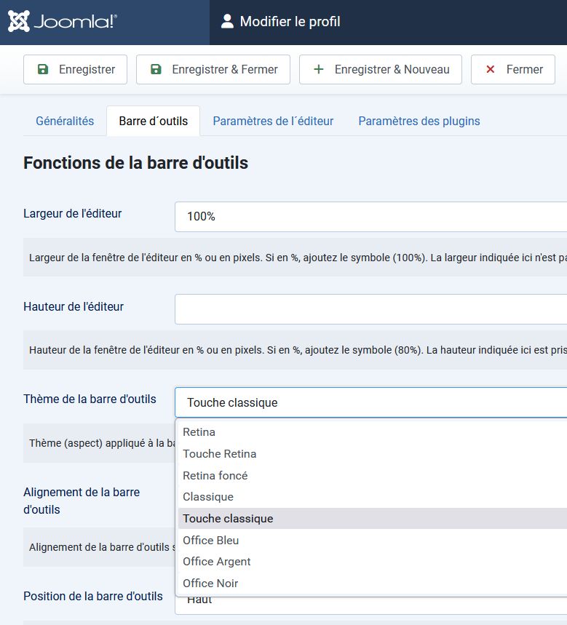Select the Office Argent theme
Image resolution: width=567 pixels, height=625 pixels.
216,562
